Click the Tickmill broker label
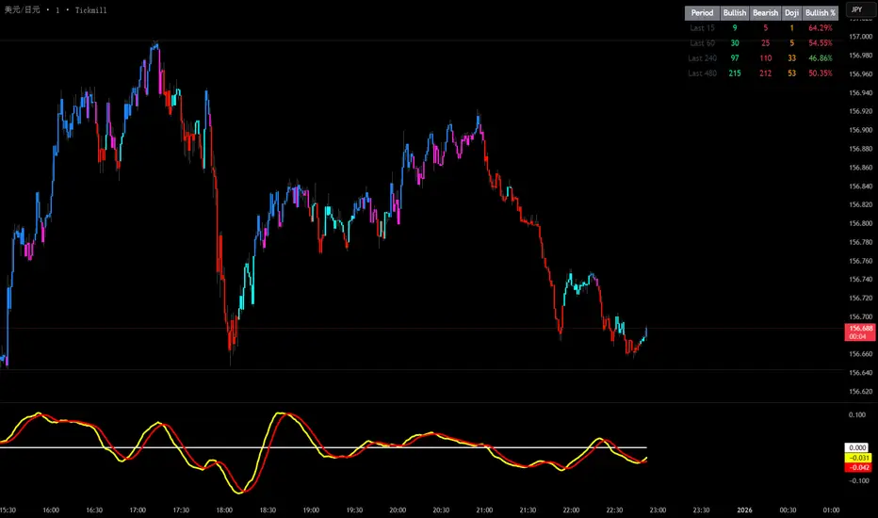878x518 pixels. [90, 10]
